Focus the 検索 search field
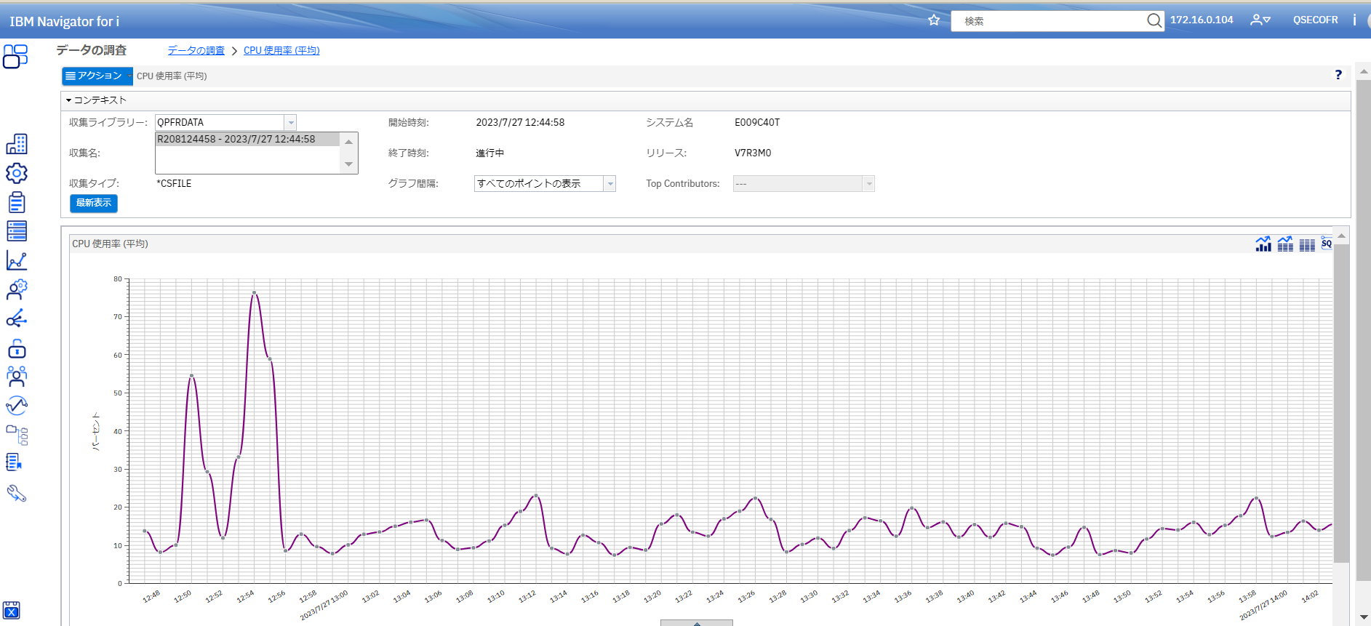The height and width of the screenshot is (626, 1371). pyautogui.click(x=1049, y=21)
